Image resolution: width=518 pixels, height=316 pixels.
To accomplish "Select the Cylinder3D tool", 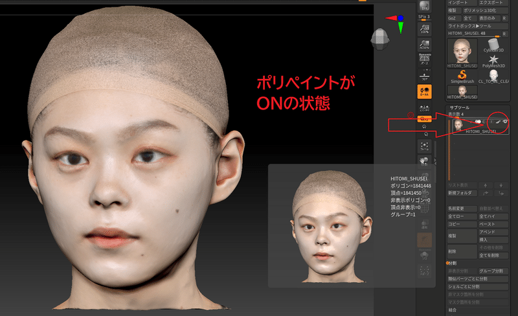I will (x=493, y=45).
